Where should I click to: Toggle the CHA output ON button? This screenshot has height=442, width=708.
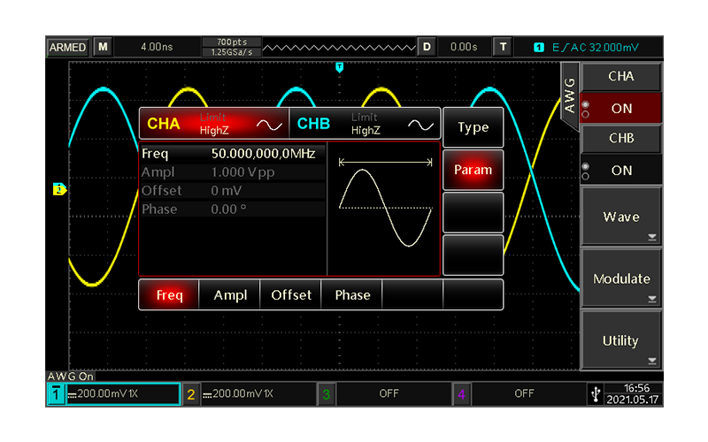621,109
